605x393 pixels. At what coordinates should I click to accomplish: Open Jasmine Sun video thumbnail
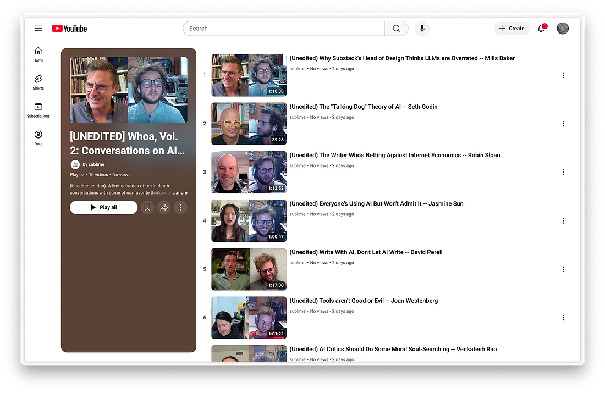(x=249, y=221)
